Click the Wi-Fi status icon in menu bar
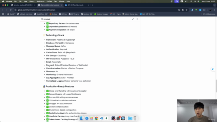This screenshot has width=217, height=122. coord(191,1)
